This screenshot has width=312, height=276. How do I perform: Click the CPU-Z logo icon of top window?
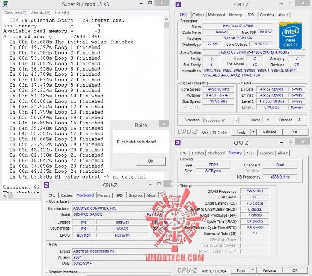click(178, 4)
